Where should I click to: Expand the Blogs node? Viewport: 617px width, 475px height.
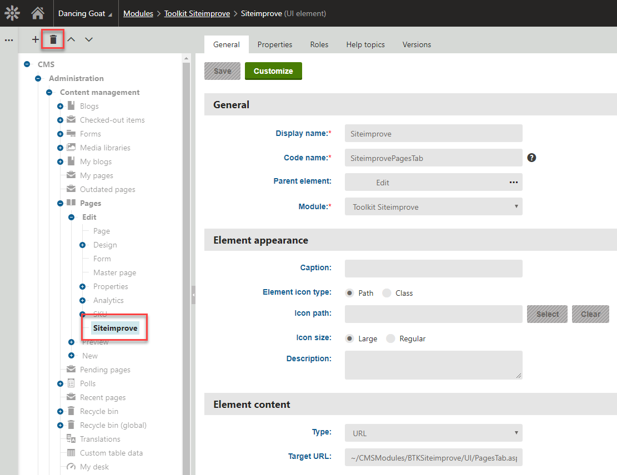coord(60,106)
